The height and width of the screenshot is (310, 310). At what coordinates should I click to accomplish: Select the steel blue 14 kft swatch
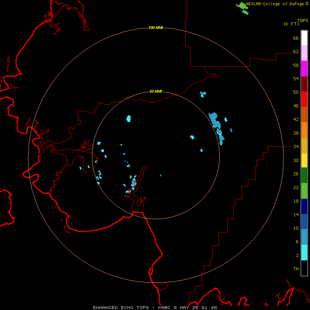(x=304, y=237)
